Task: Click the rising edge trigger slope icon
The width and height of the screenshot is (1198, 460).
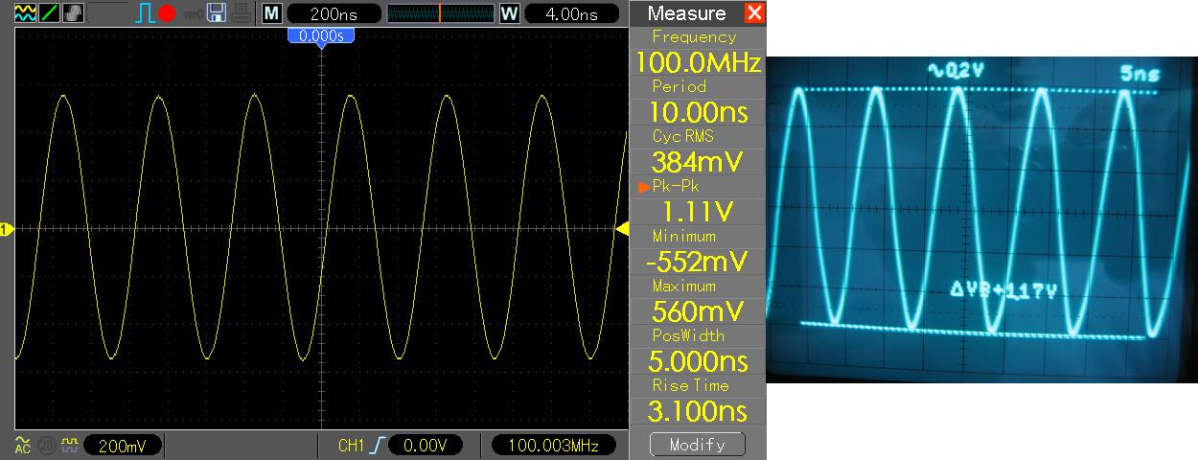Action: click(379, 446)
